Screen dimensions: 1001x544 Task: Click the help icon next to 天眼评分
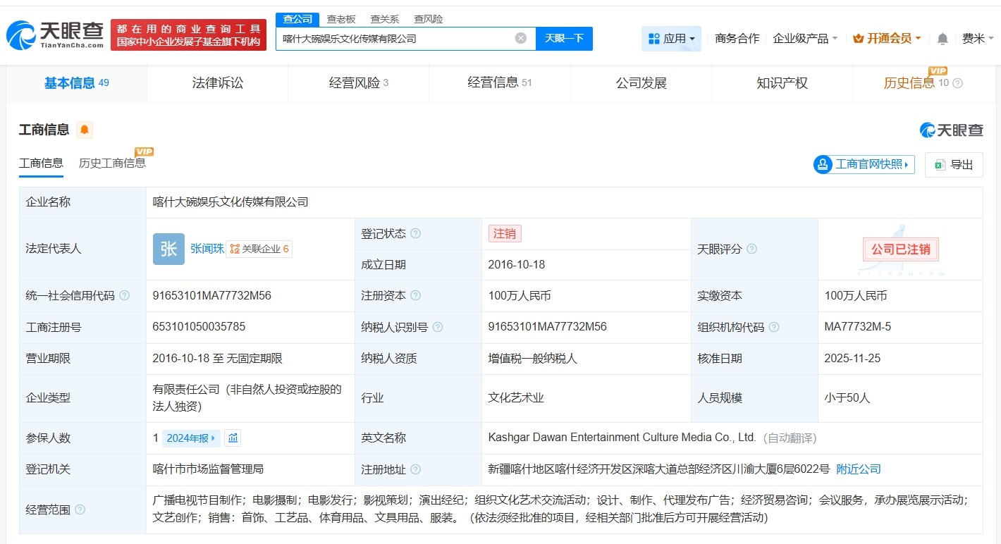752,249
